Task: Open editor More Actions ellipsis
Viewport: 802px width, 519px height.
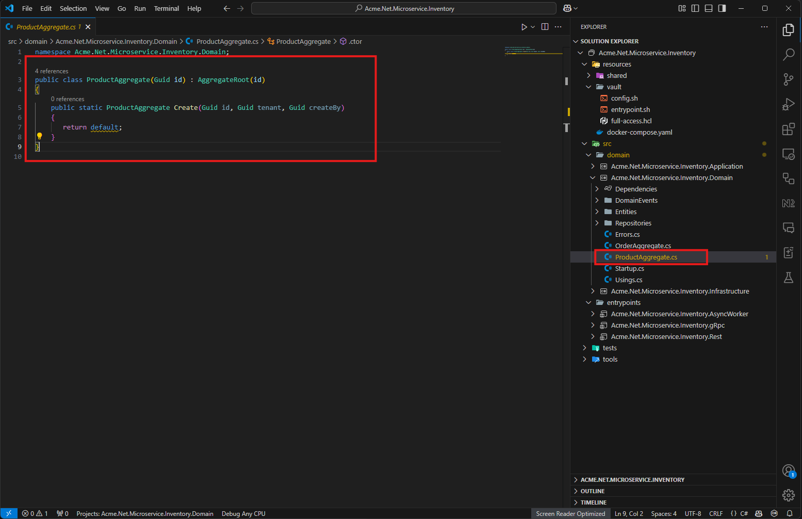Action: (x=558, y=27)
